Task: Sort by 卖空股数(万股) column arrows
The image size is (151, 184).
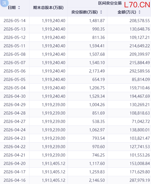Action: click(x=101, y=12)
